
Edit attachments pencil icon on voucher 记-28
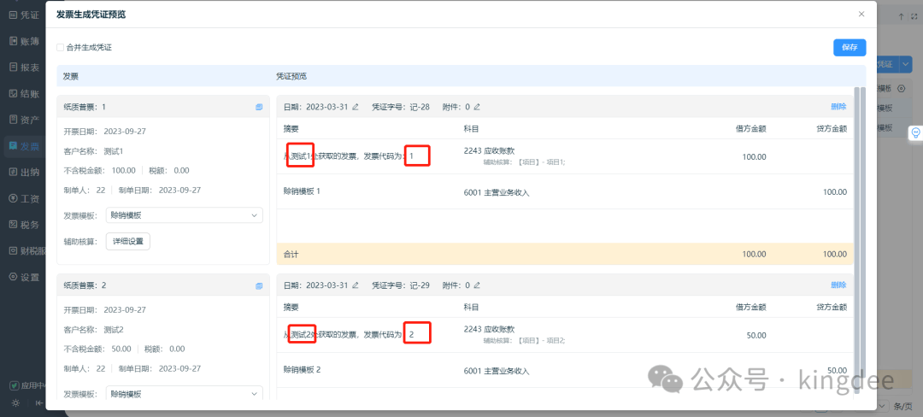coord(478,107)
